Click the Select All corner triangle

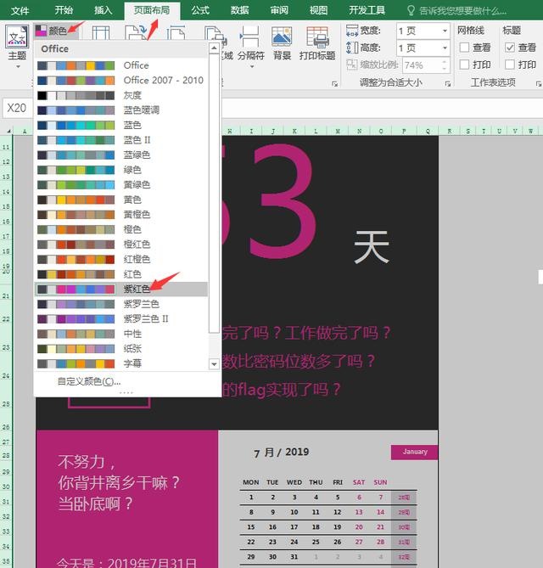[x=8, y=131]
